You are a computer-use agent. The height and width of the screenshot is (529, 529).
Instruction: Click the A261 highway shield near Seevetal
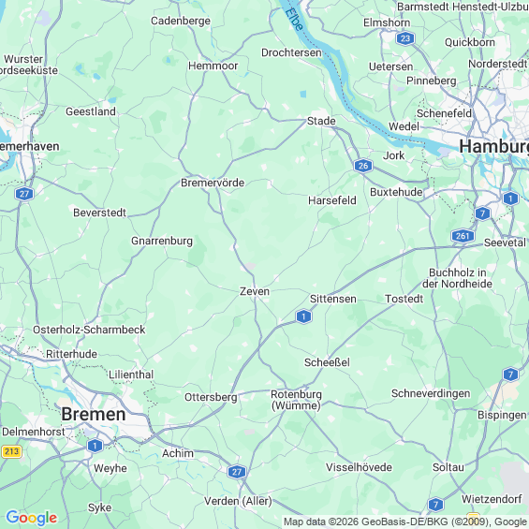463,236
